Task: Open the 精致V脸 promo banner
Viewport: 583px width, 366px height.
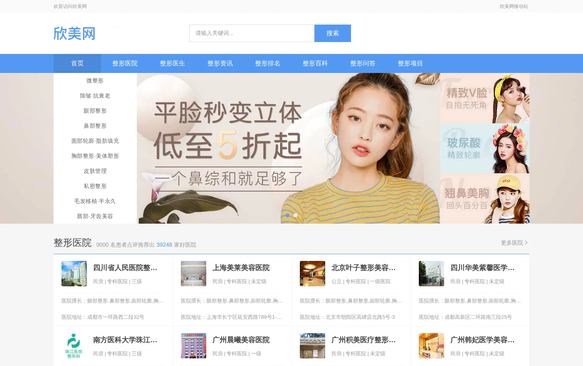Action: point(485,98)
